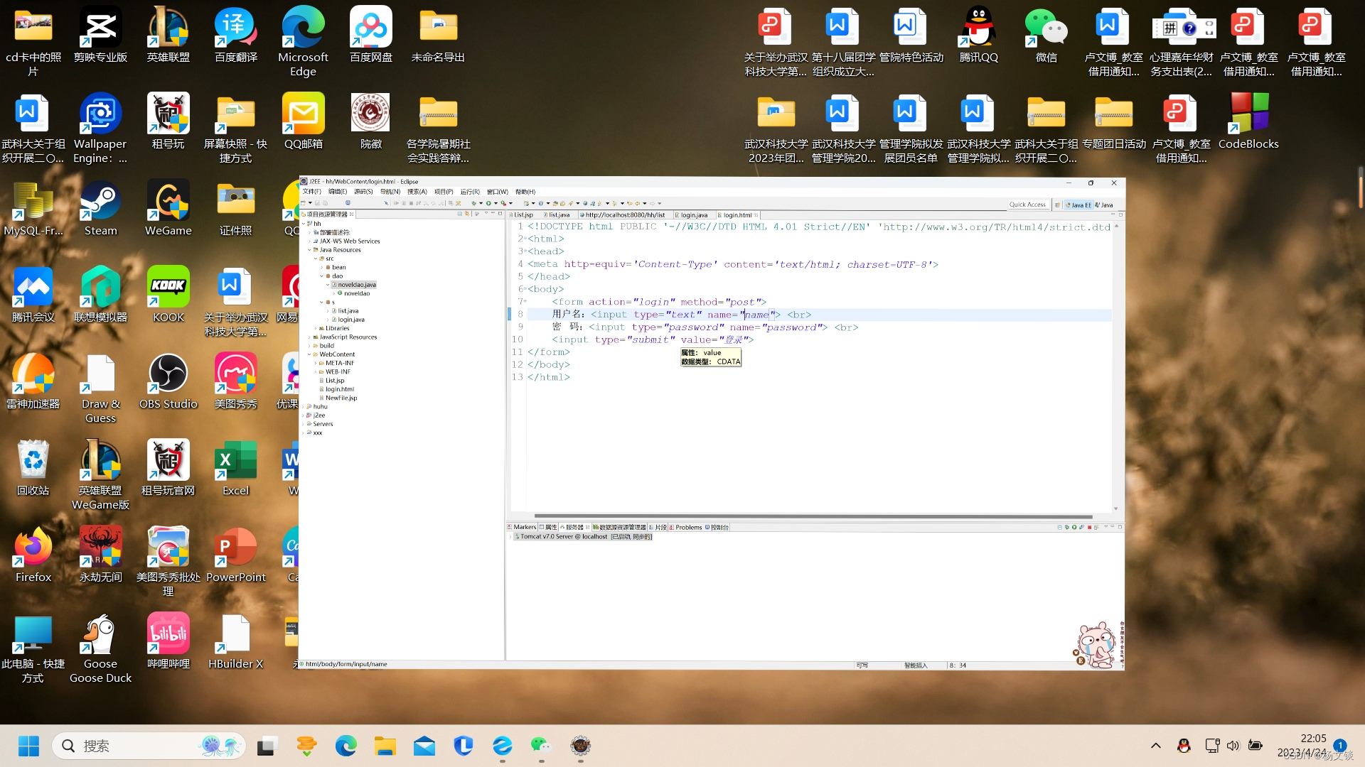Open the WeGame desktop shortcut
Screen dimensions: 1365x767
click(168, 209)
